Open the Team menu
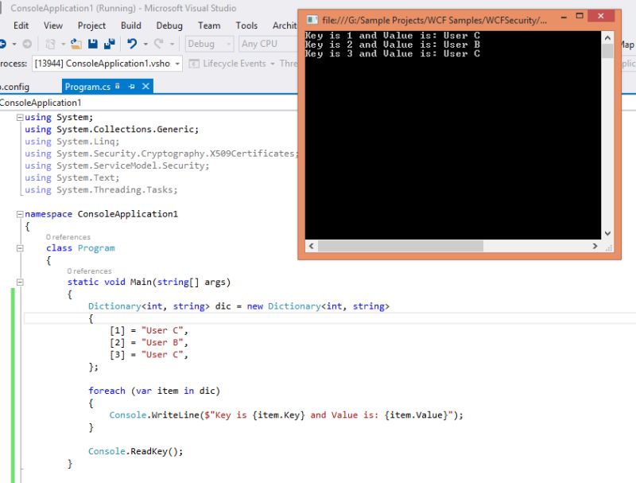The width and height of the screenshot is (636, 483). [209, 25]
